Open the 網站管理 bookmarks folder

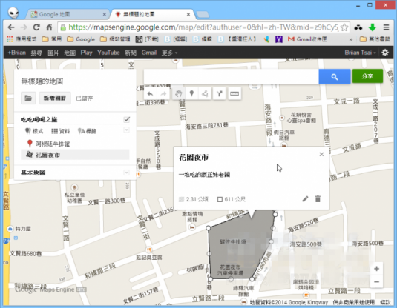[x=115, y=39]
